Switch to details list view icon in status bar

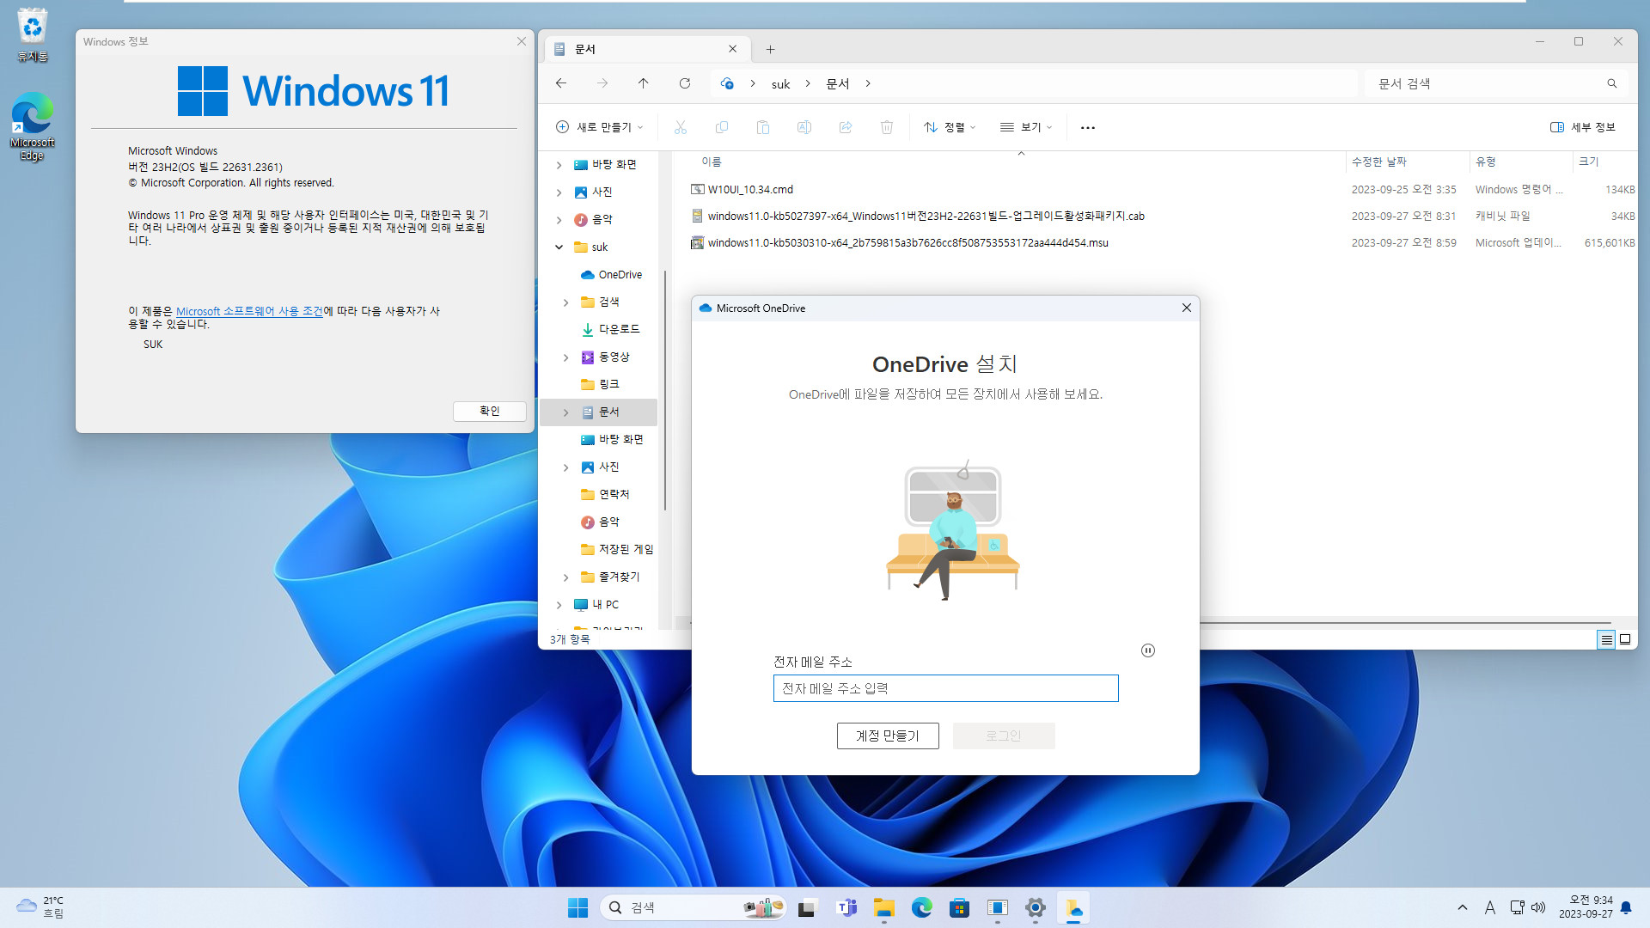click(x=1605, y=639)
